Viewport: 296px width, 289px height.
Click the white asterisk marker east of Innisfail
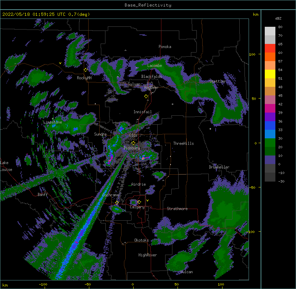click(172, 104)
